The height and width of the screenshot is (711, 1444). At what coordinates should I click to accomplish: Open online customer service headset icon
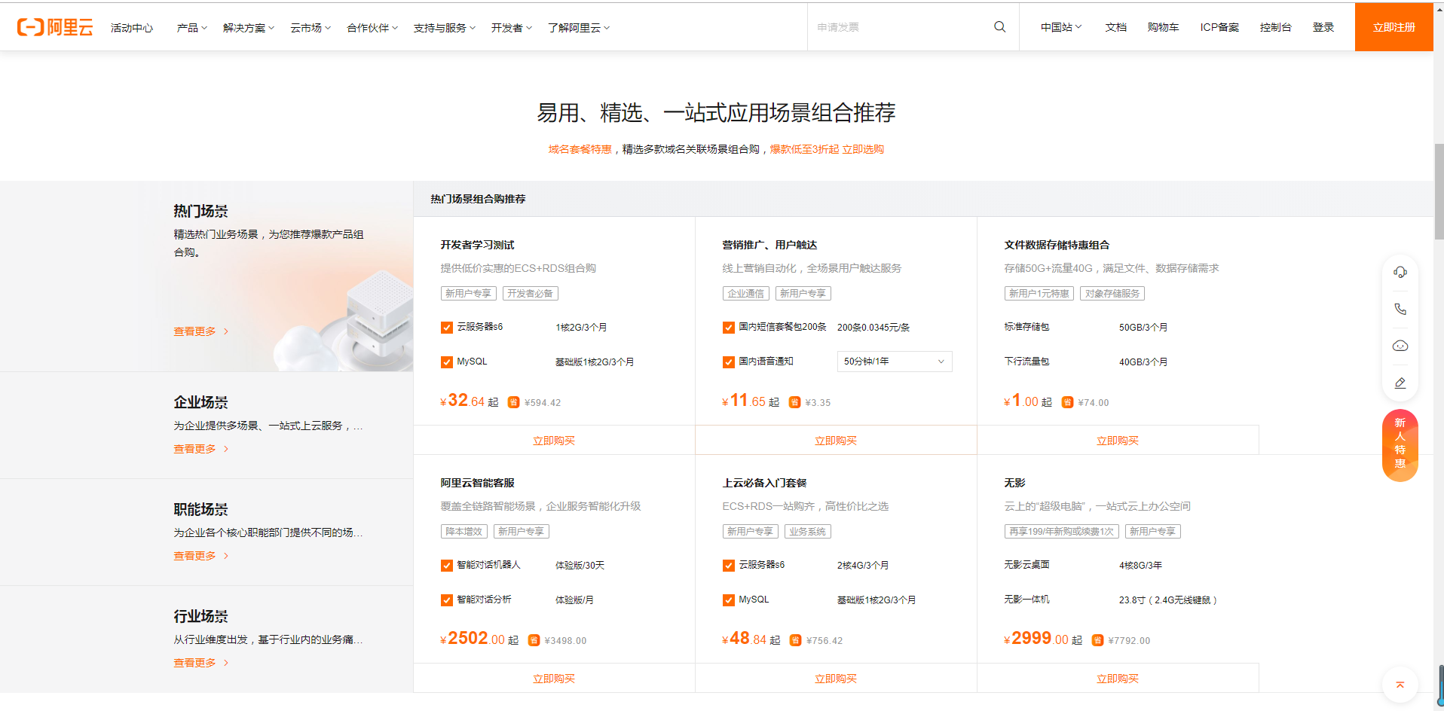pyautogui.click(x=1400, y=272)
